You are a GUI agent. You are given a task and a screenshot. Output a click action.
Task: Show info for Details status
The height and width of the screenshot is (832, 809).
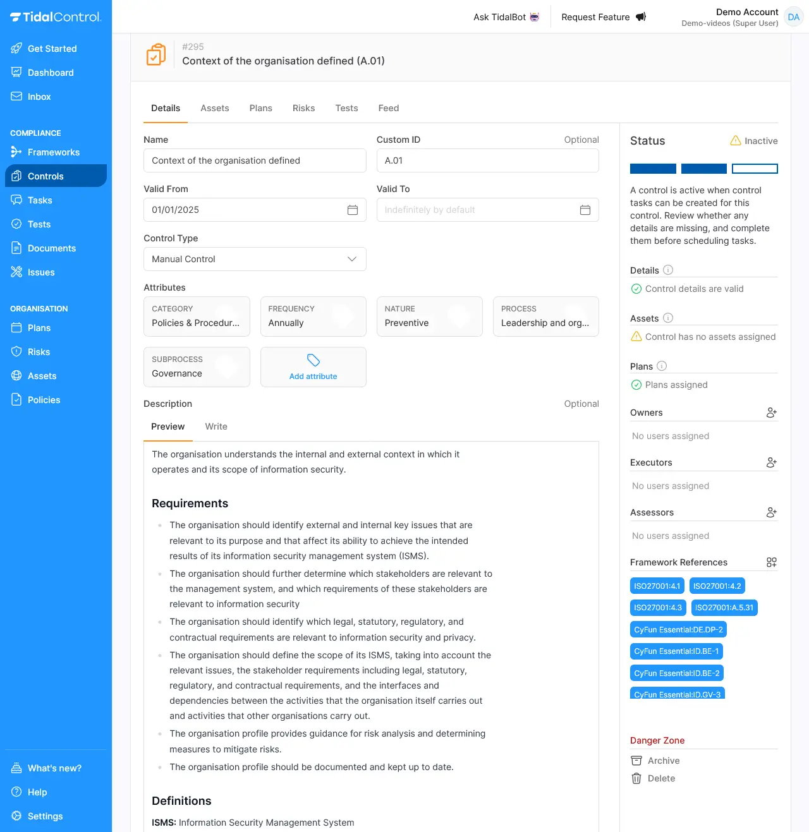point(668,270)
